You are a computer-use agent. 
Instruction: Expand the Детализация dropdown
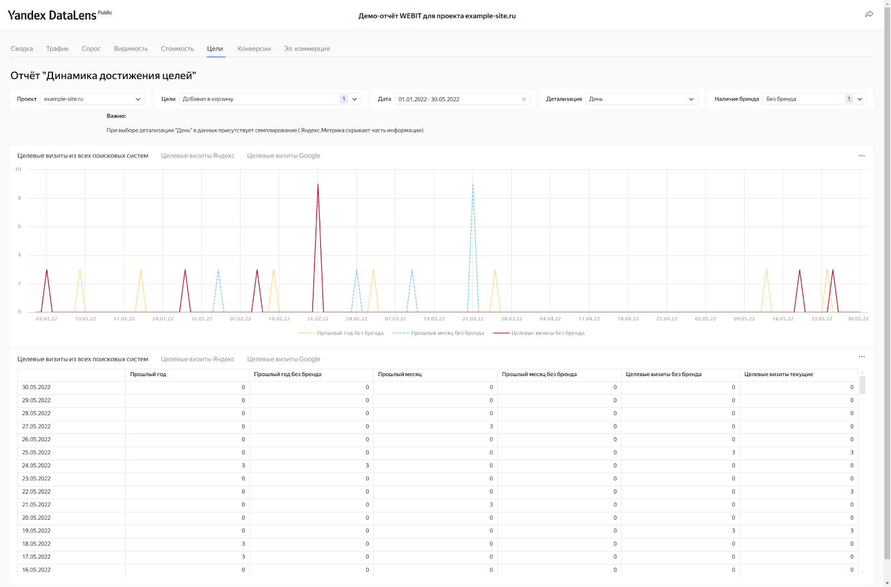(641, 99)
